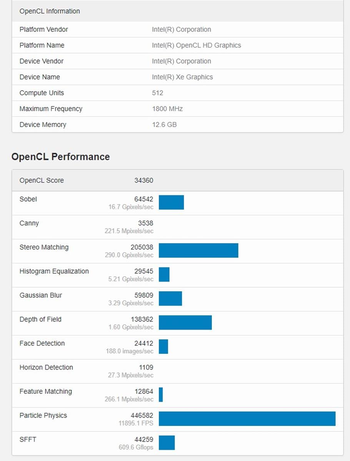Select Intel(R) OpenCL HD Graphics text
This screenshot has height=461, width=350.
click(x=196, y=45)
